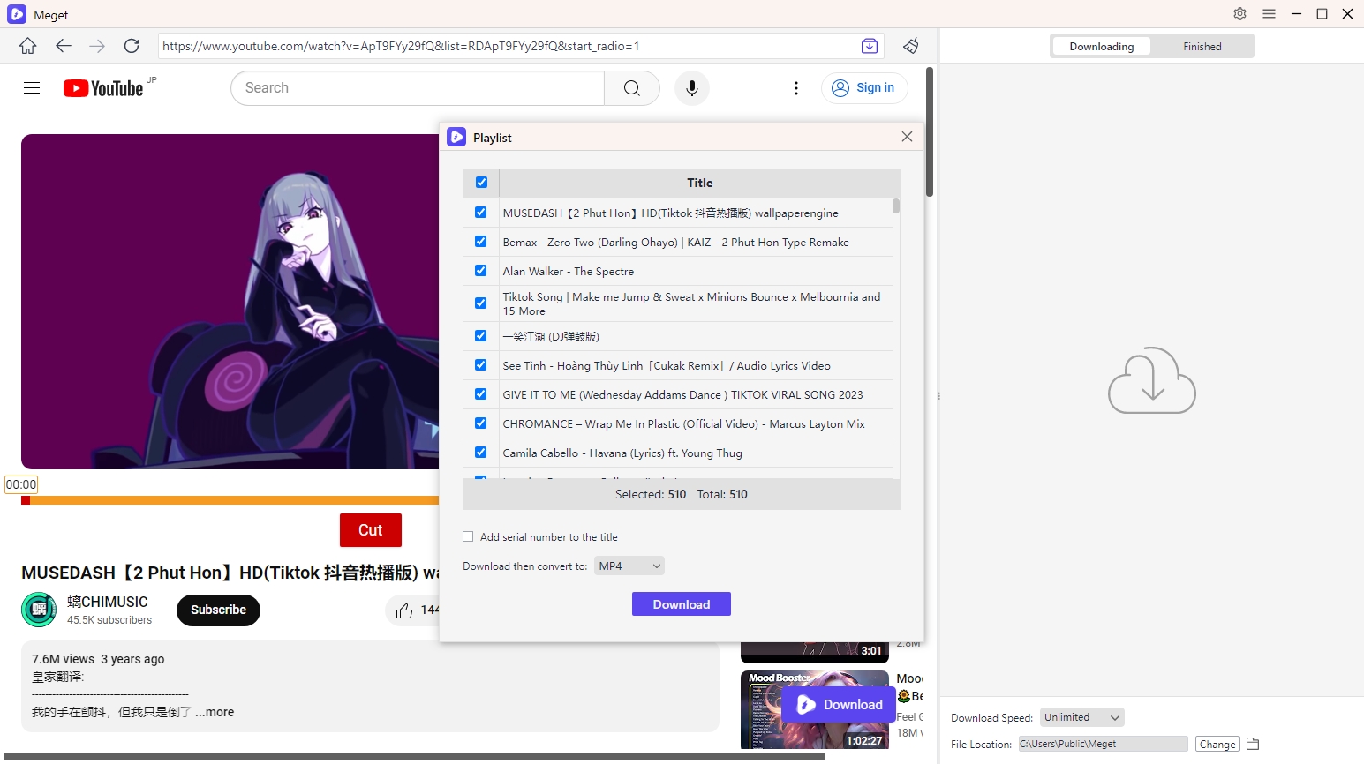
Task: Open the Download Speed Unlimited dropdown
Action: [x=1081, y=717]
